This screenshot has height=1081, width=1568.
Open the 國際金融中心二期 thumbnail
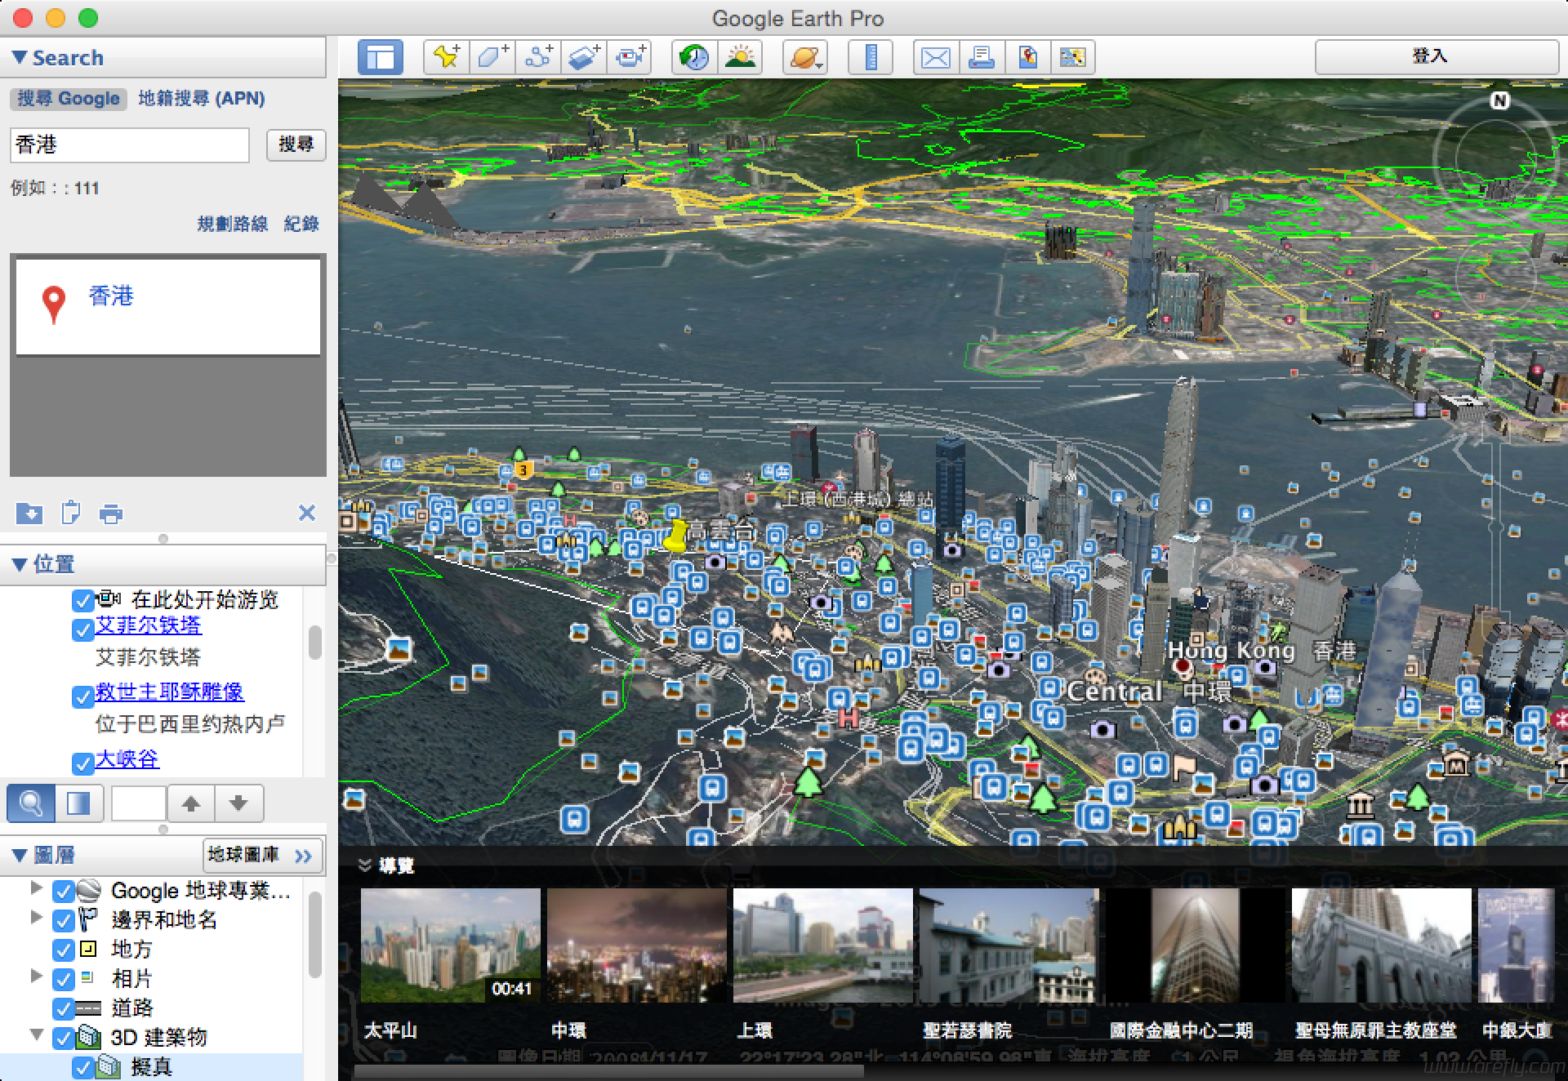pyautogui.click(x=1196, y=945)
